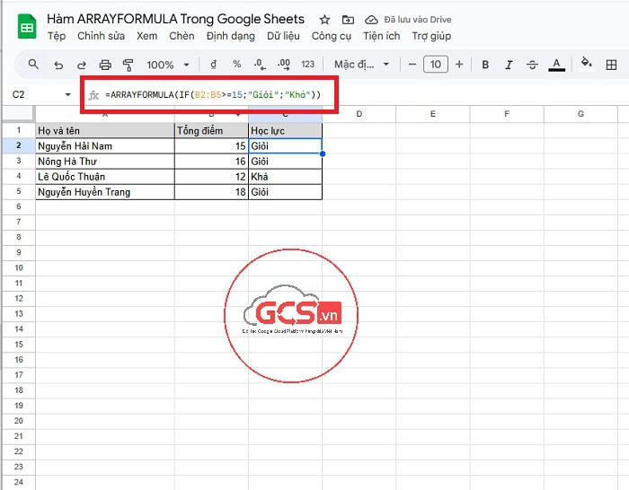Star this document
629x490 pixels.
324,19
